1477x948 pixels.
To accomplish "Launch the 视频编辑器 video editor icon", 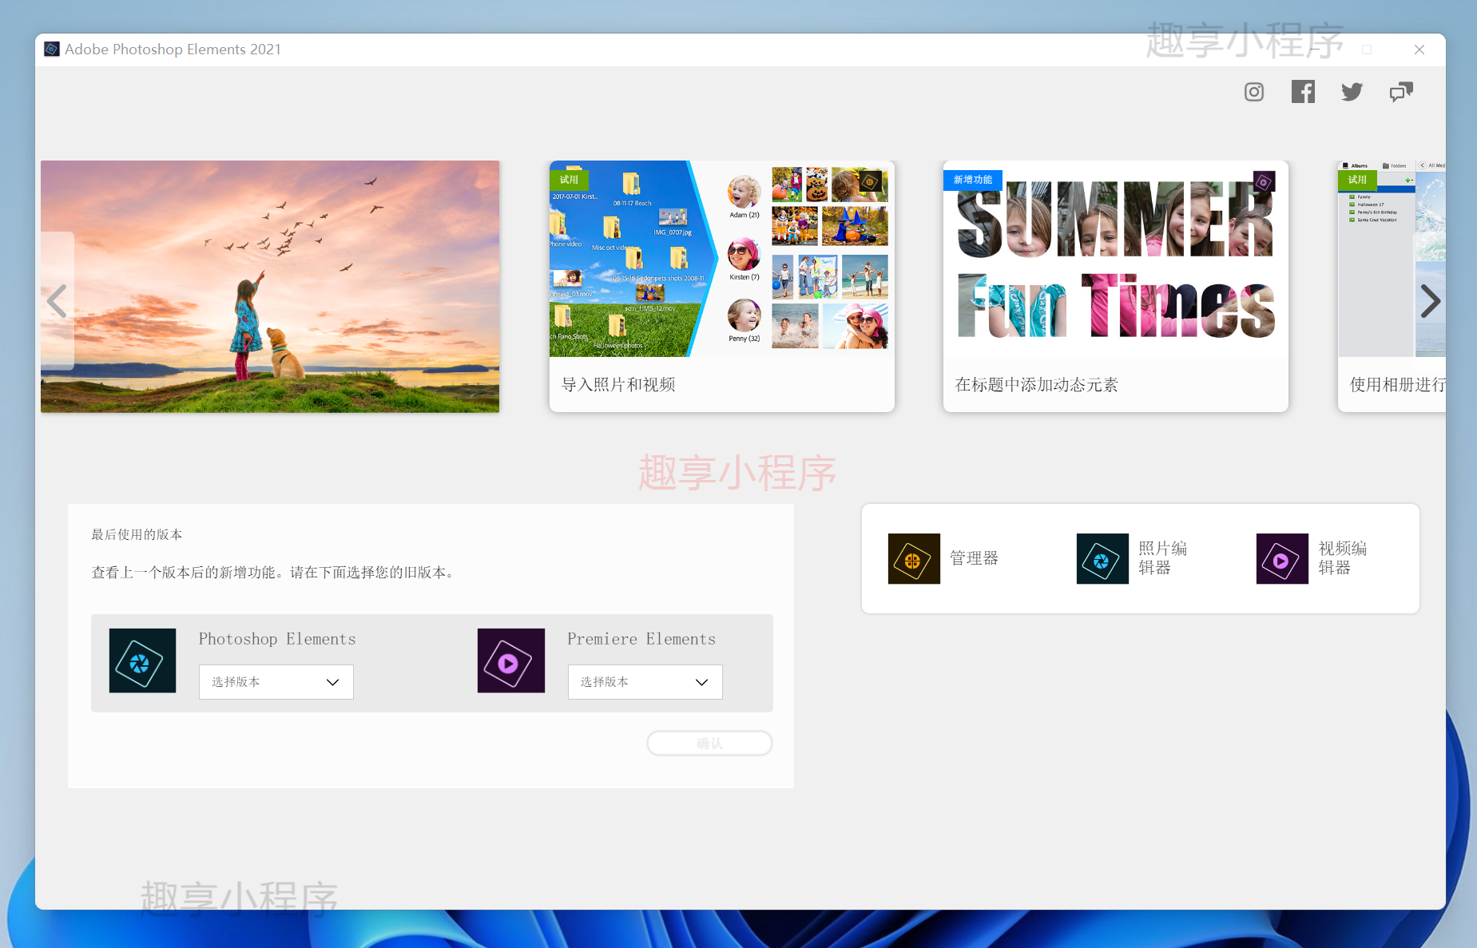I will (1282, 559).
